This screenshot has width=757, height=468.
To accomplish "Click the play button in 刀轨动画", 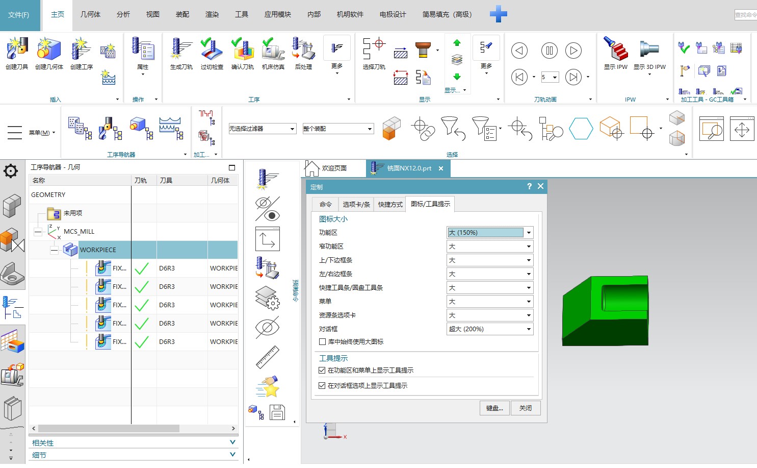I will (x=573, y=51).
